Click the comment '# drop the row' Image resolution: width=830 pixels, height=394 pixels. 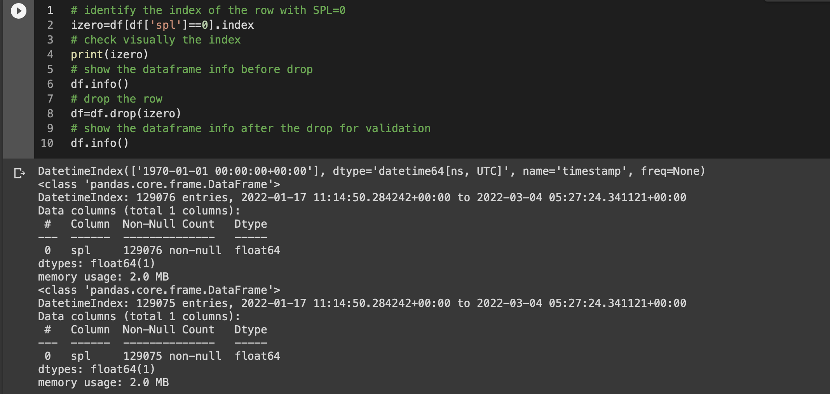pyautogui.click(x=117, y=99)
